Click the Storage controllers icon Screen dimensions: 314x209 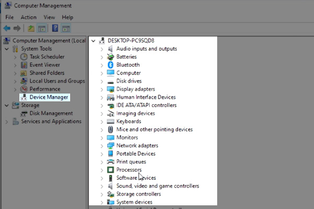tap(110, 194)
